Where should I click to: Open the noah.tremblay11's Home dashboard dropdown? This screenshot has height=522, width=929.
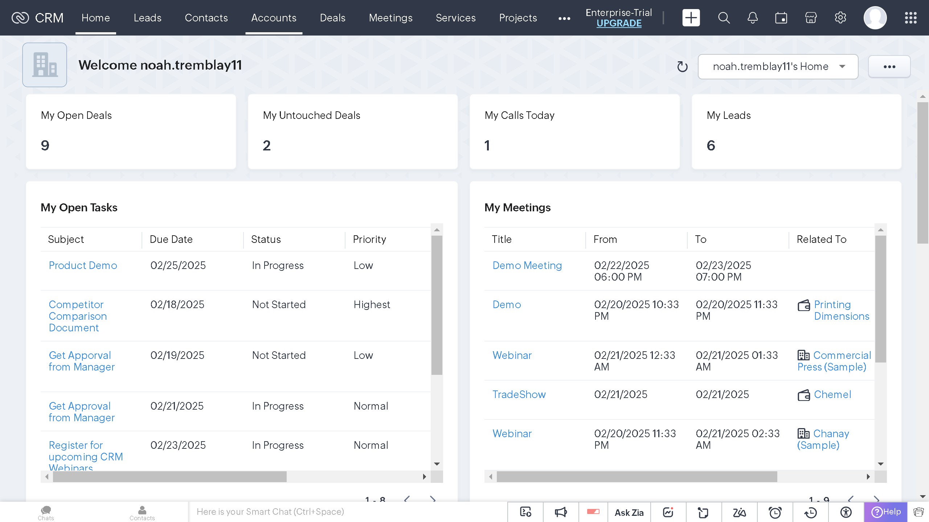coord(778,66)
